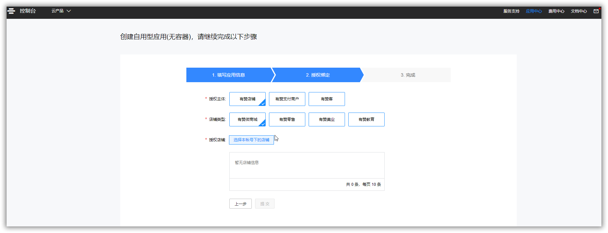Choose 有赞微商城 as 店铺类型
The image size is (608, 233).
click(x=247, y=119)
